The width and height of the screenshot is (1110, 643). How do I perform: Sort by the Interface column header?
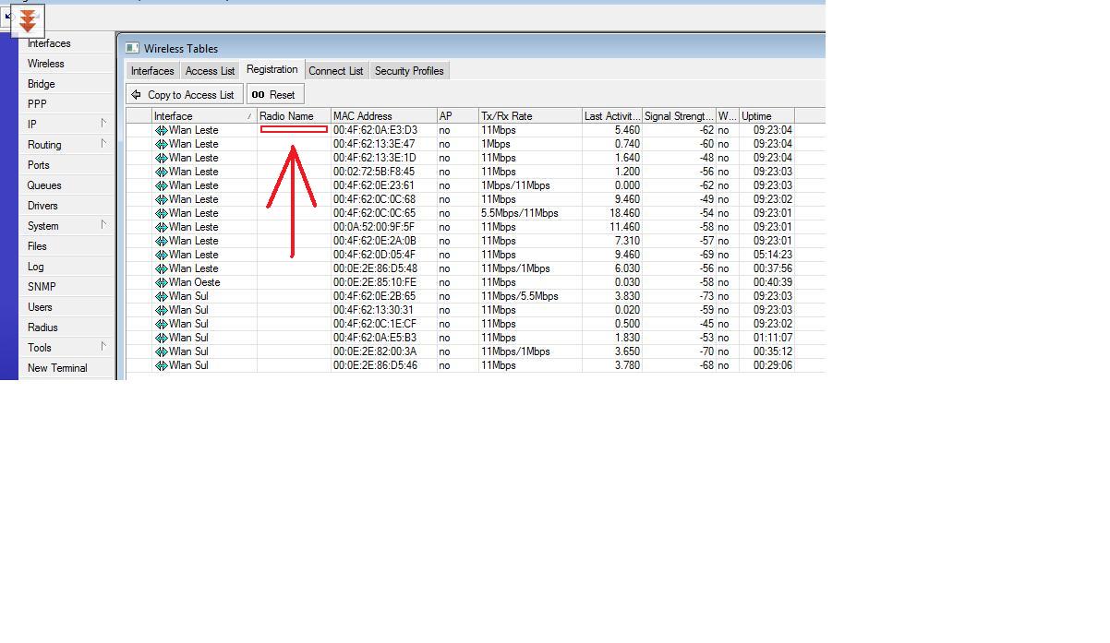tap(204, 116)
